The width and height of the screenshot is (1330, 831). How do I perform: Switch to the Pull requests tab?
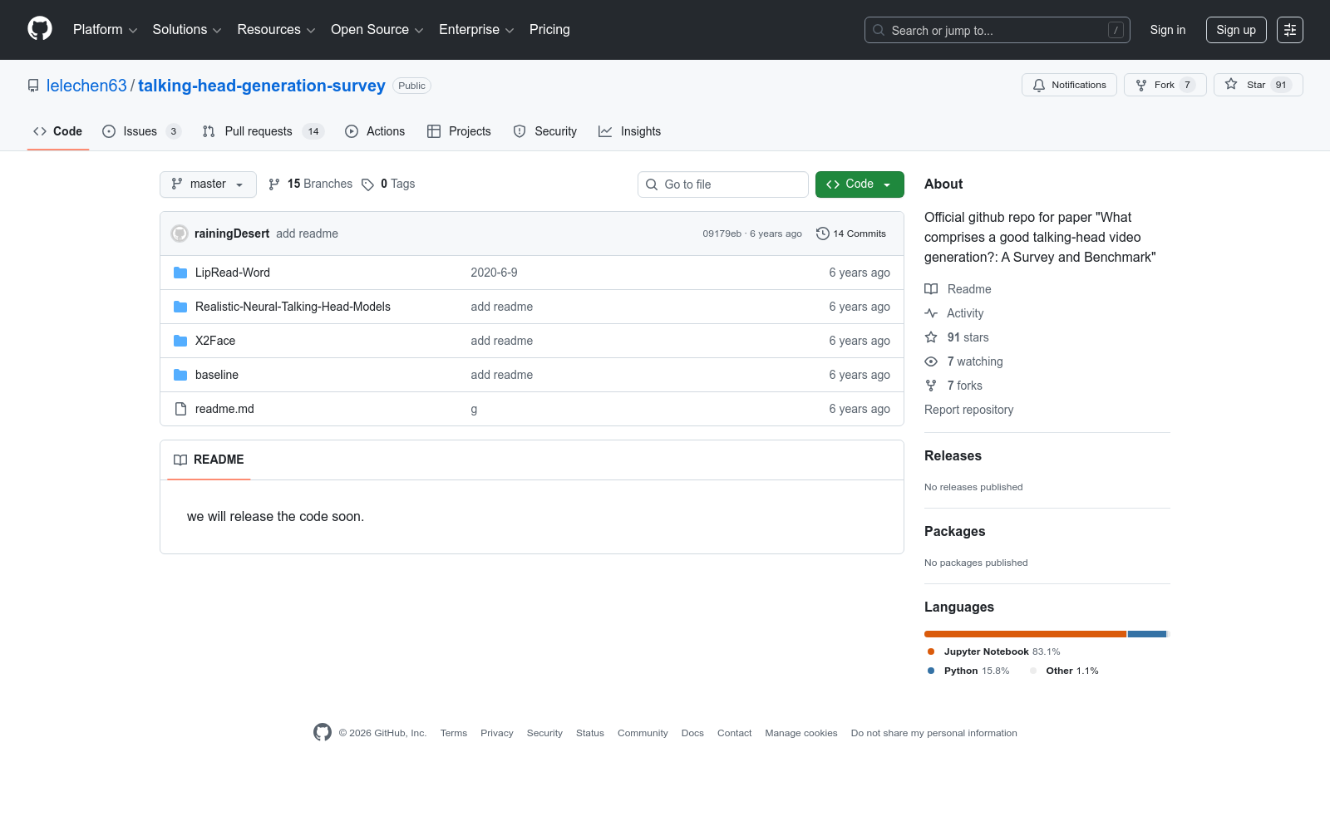point(263,131)
